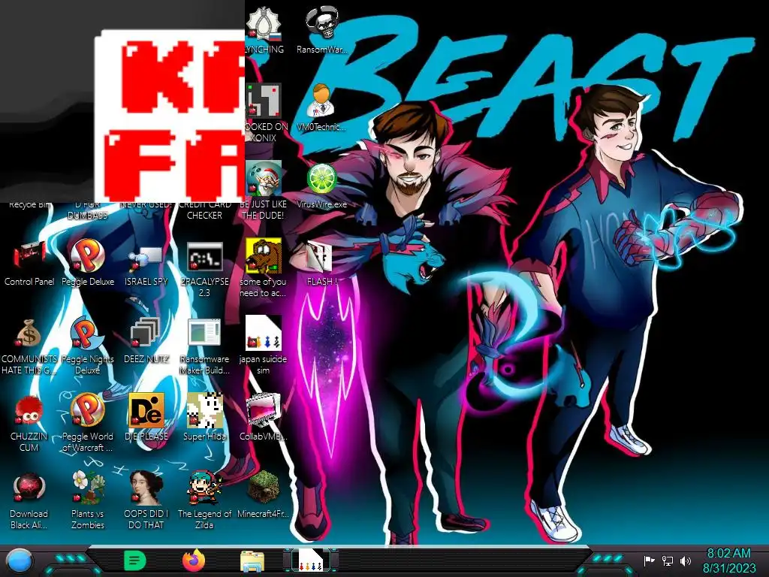This screenshot has height=577, width=769.
Task: Open Ransomware Maker Build... icon
Action: (204, 333)
